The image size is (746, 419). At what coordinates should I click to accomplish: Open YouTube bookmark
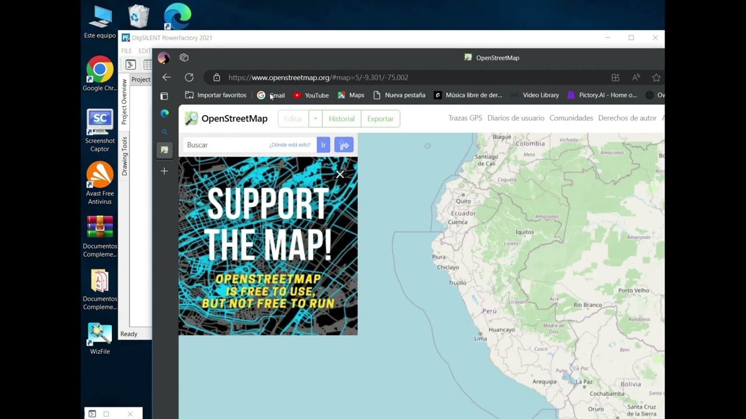(311, 95)
